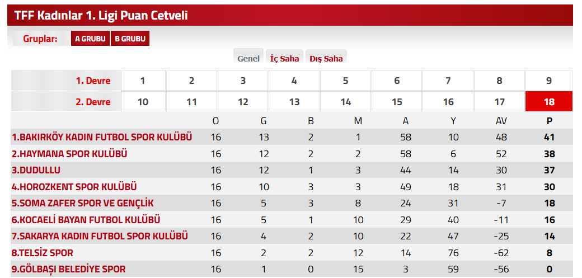582x278 pixels.
Task: Choose week 5 of first half
Action: (x=346, y=81)
